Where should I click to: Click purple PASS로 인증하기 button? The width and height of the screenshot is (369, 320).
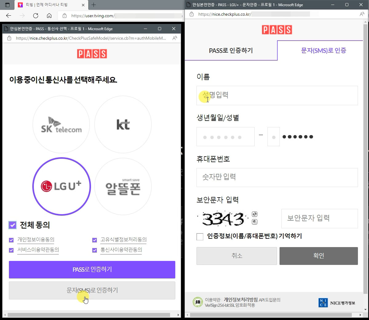coord(92,270)
